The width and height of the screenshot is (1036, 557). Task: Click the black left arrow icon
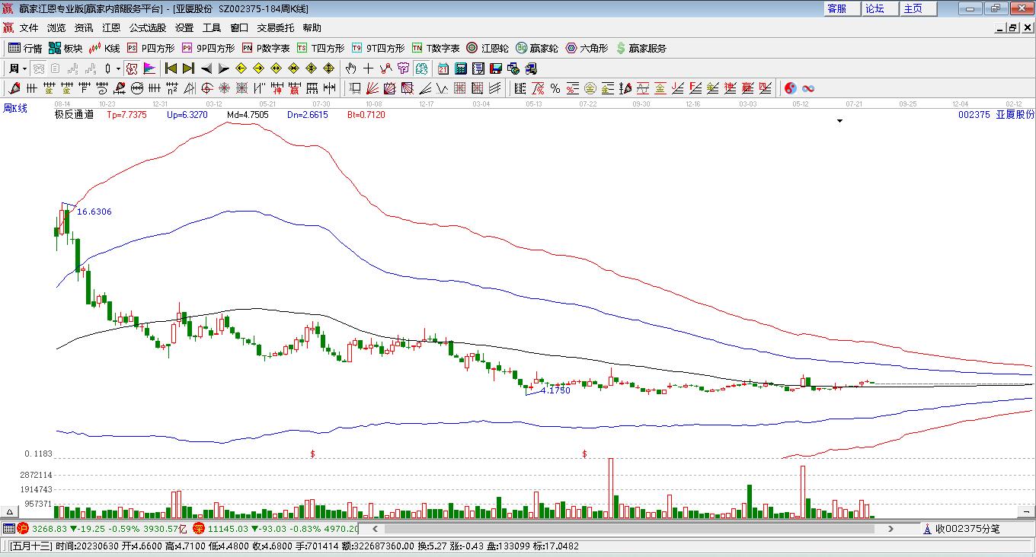(x=206, y=68)
